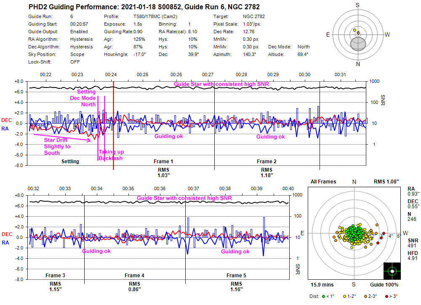The image size is (421, 305).
Task: Click the Altitude value 69.4°
Action: point(303,54)
